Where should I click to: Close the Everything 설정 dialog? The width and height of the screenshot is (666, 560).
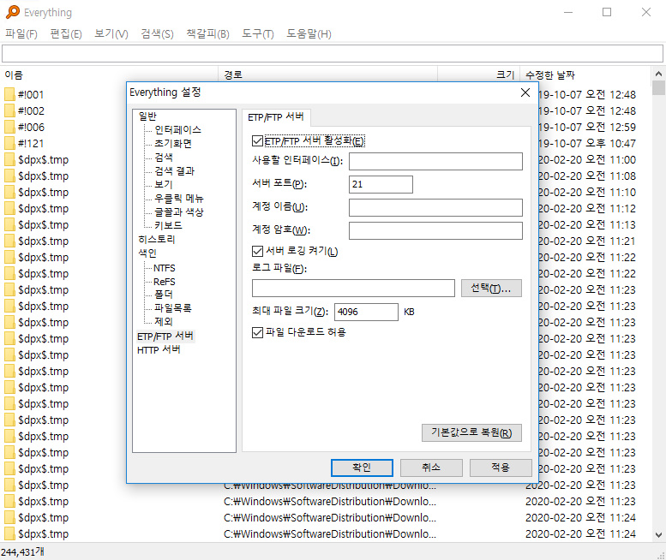coord(525,92)
